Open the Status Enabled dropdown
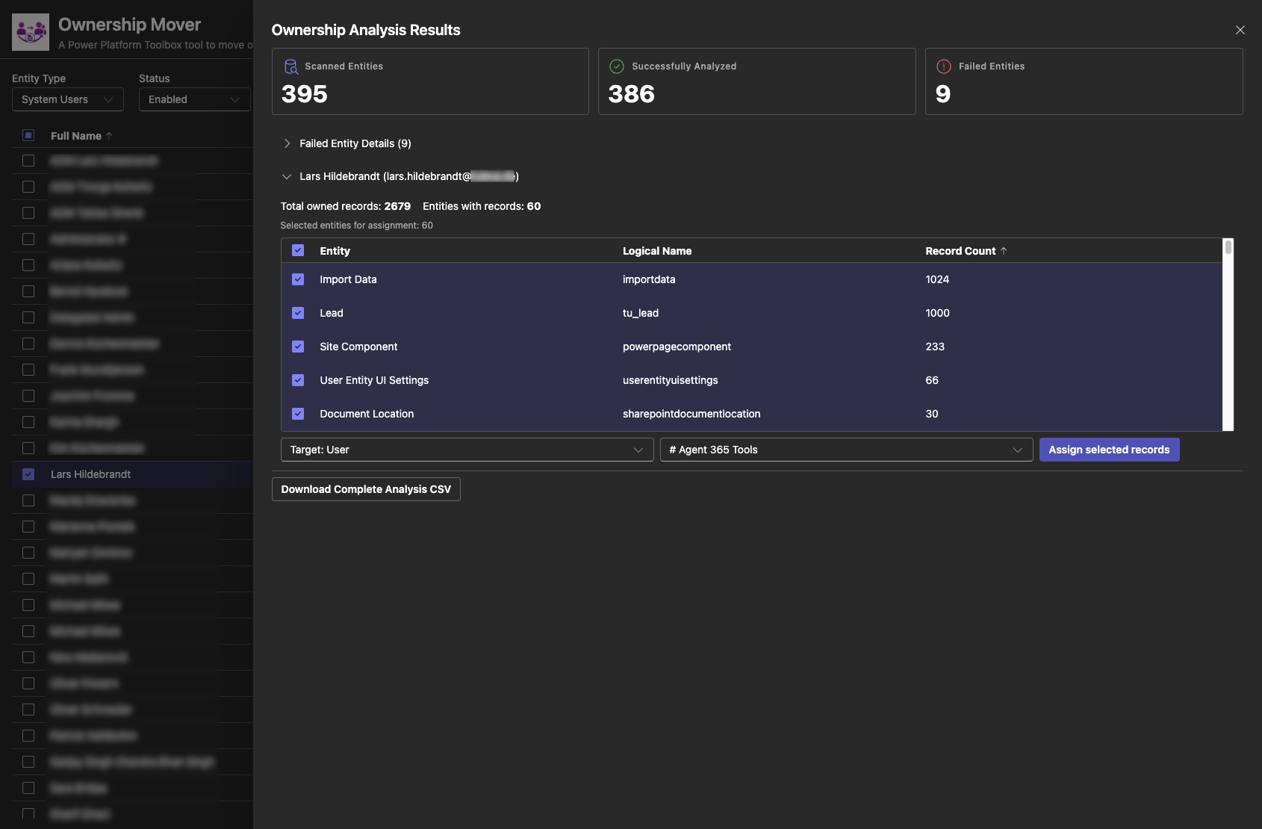This screenshot has width=1262, height=829. click(x=194, y=99)
